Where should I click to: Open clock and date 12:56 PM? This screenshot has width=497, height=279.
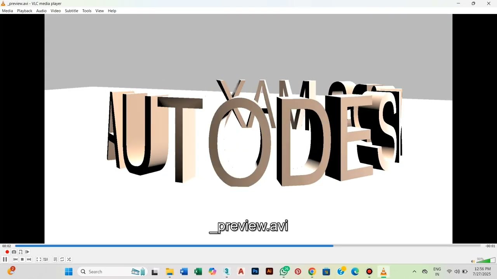click(x=482, y=271)
